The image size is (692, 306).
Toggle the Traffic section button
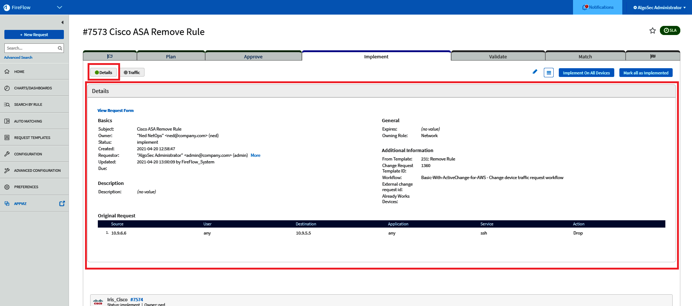[132, 73]
